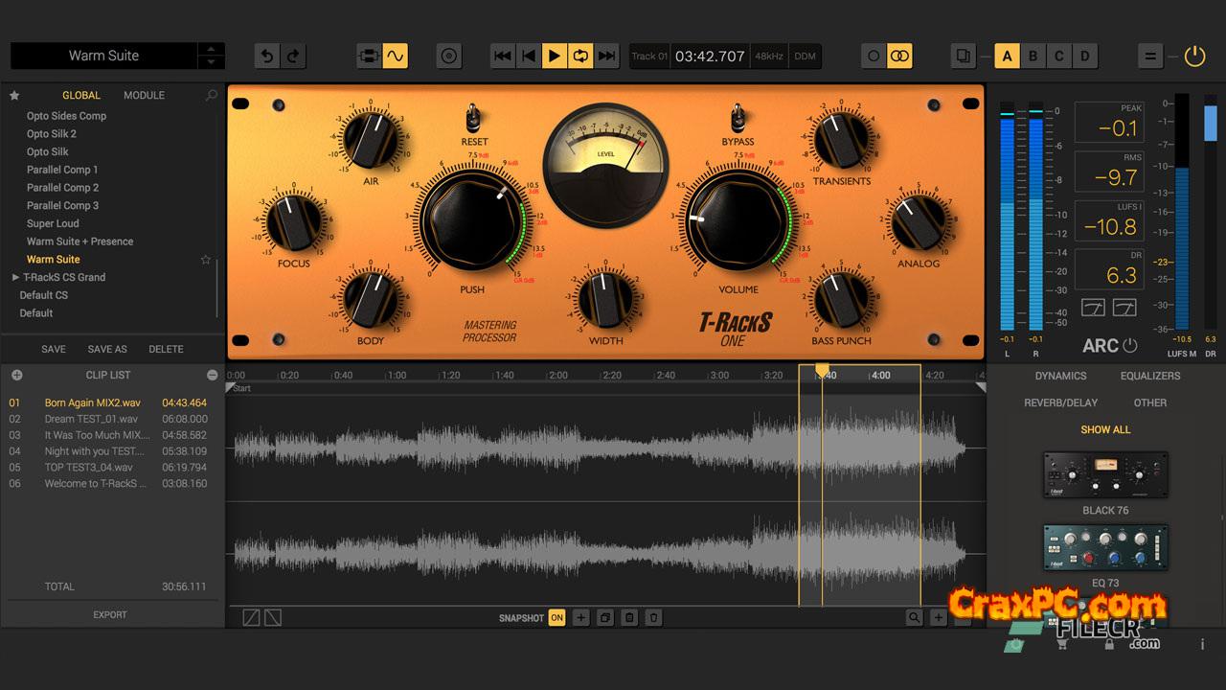Click the skip to next track button
Screen dimensions: 1226x690
(606, 57)
